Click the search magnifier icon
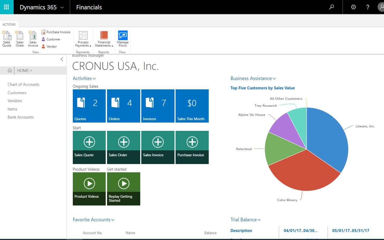This screenshot has width=384, height=240. tap(332, 7)
